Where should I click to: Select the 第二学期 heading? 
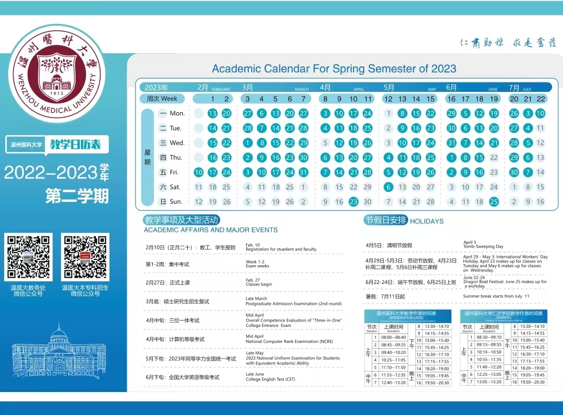click(77, 196)
